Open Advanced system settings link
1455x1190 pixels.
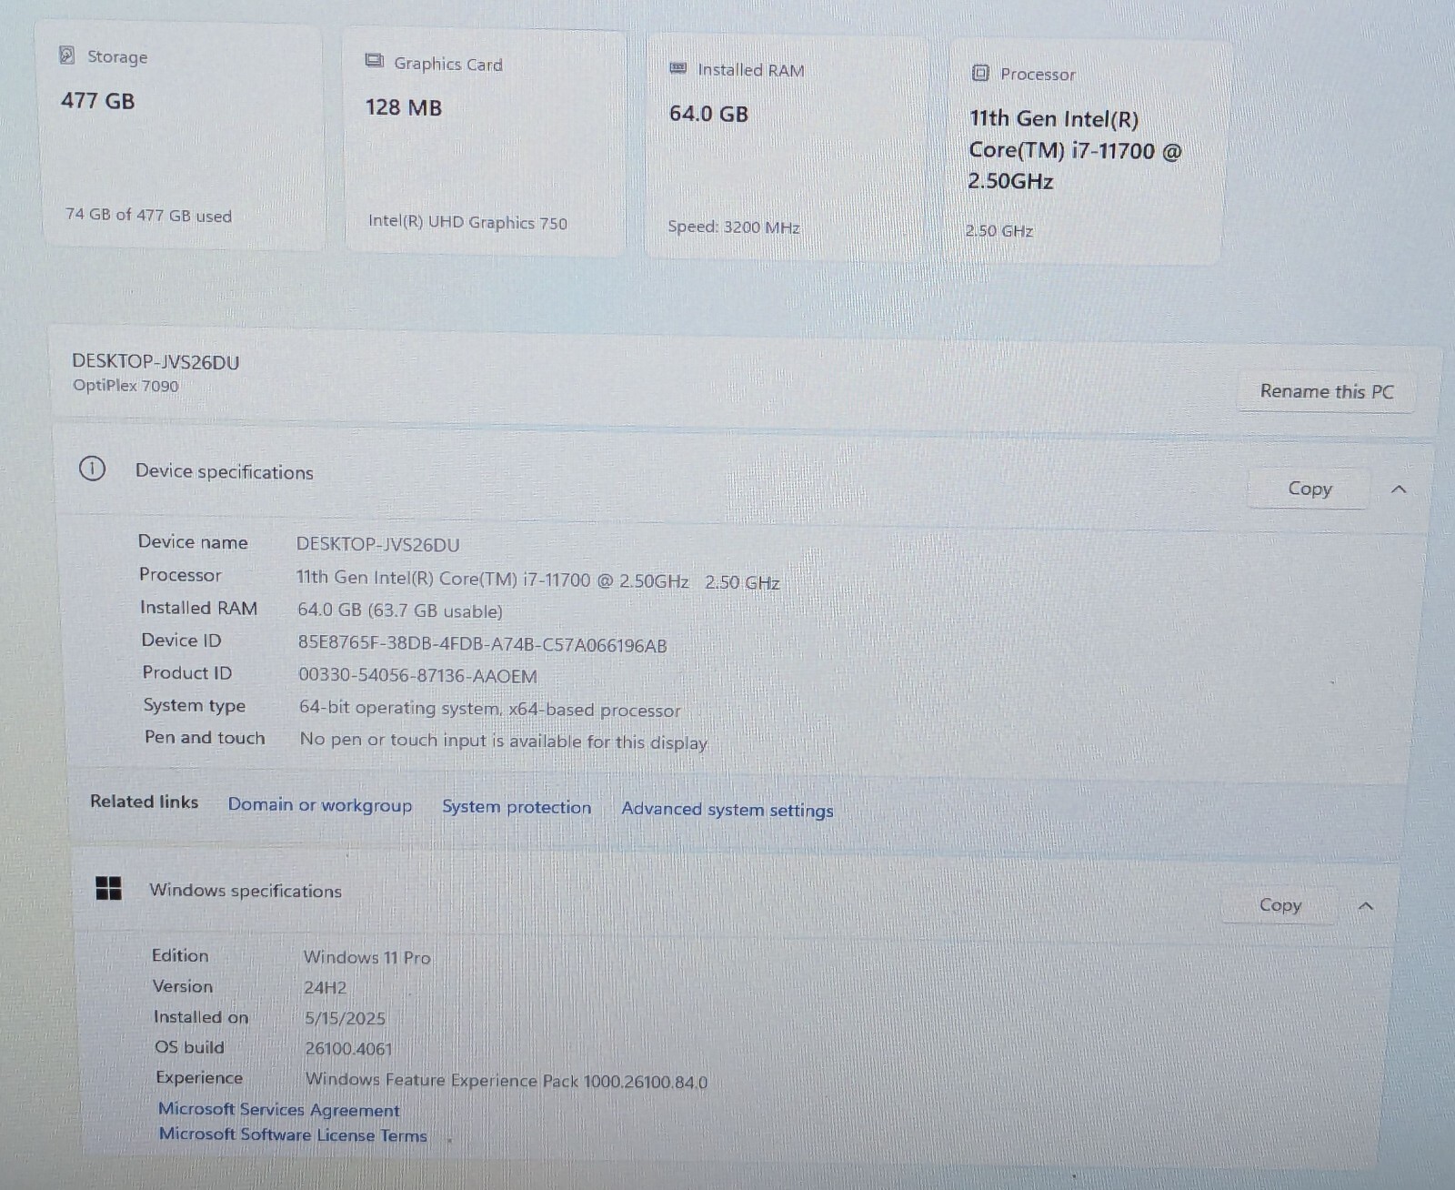click(x=727, y=810)
